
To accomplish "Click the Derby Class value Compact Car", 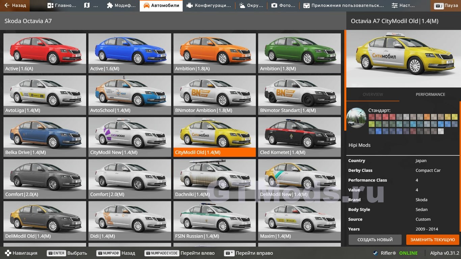I will pyautogui.click(x=428, y=171).
